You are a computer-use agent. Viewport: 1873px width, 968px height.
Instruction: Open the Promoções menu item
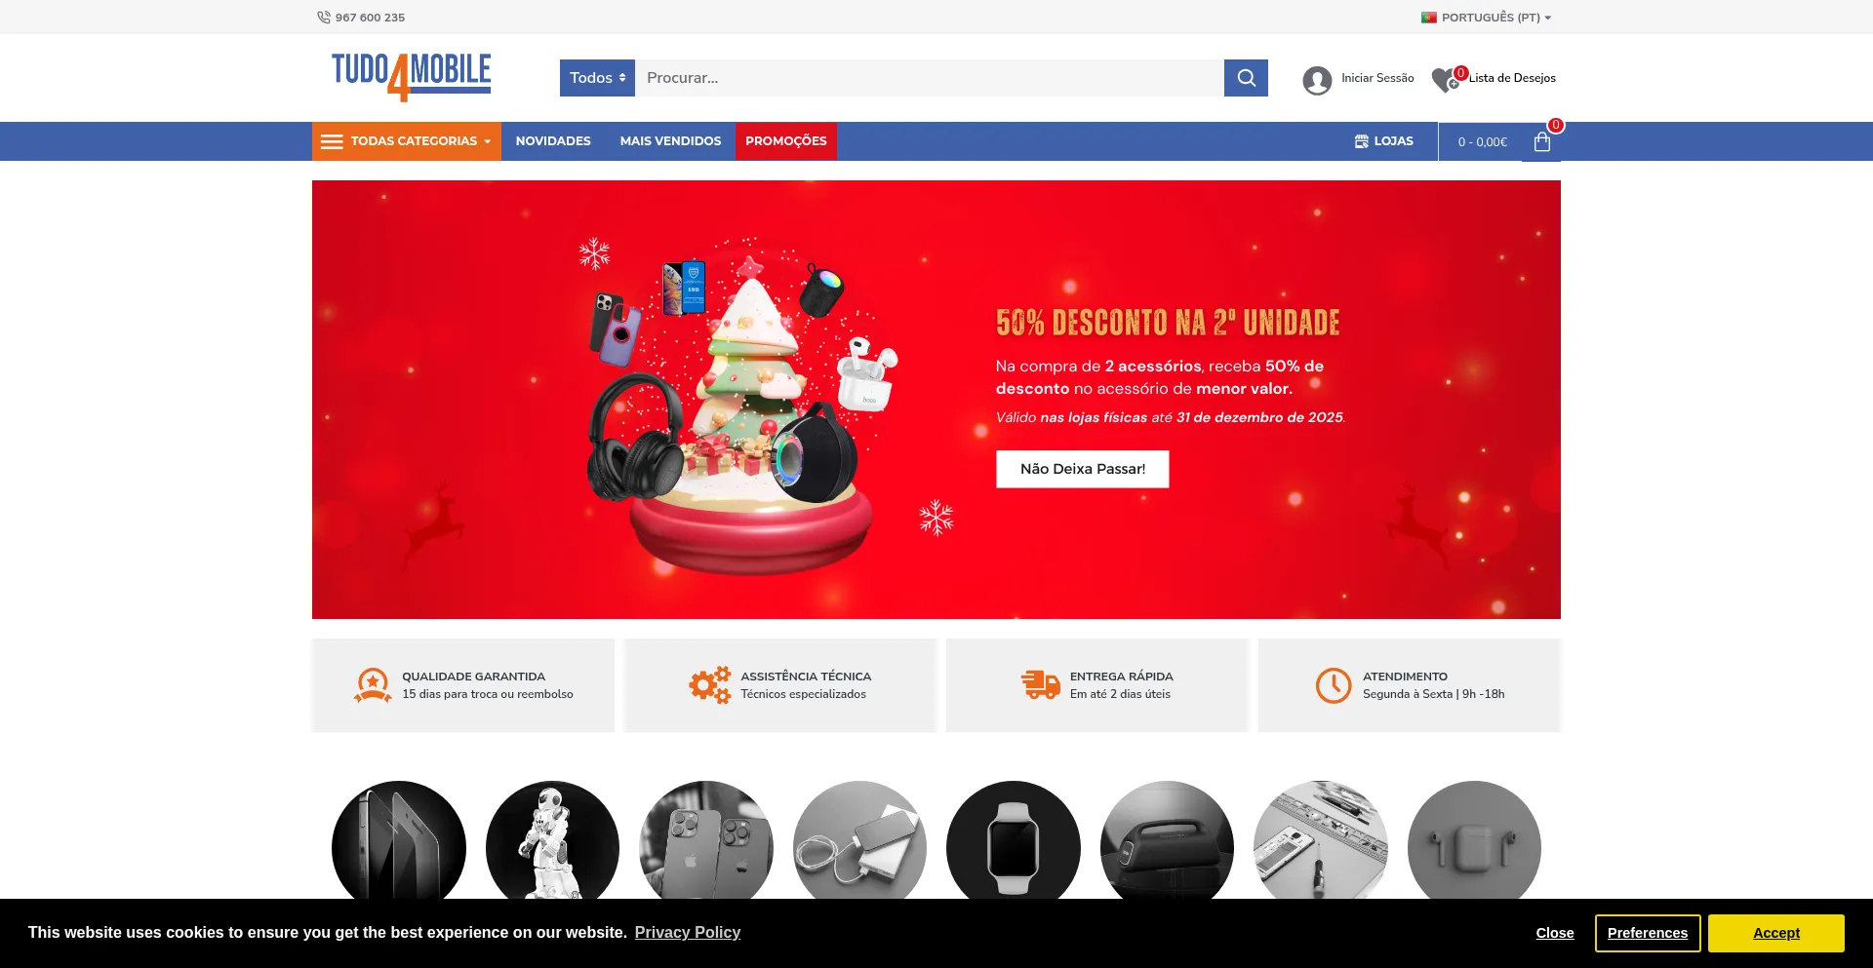(x=786, y=141)
